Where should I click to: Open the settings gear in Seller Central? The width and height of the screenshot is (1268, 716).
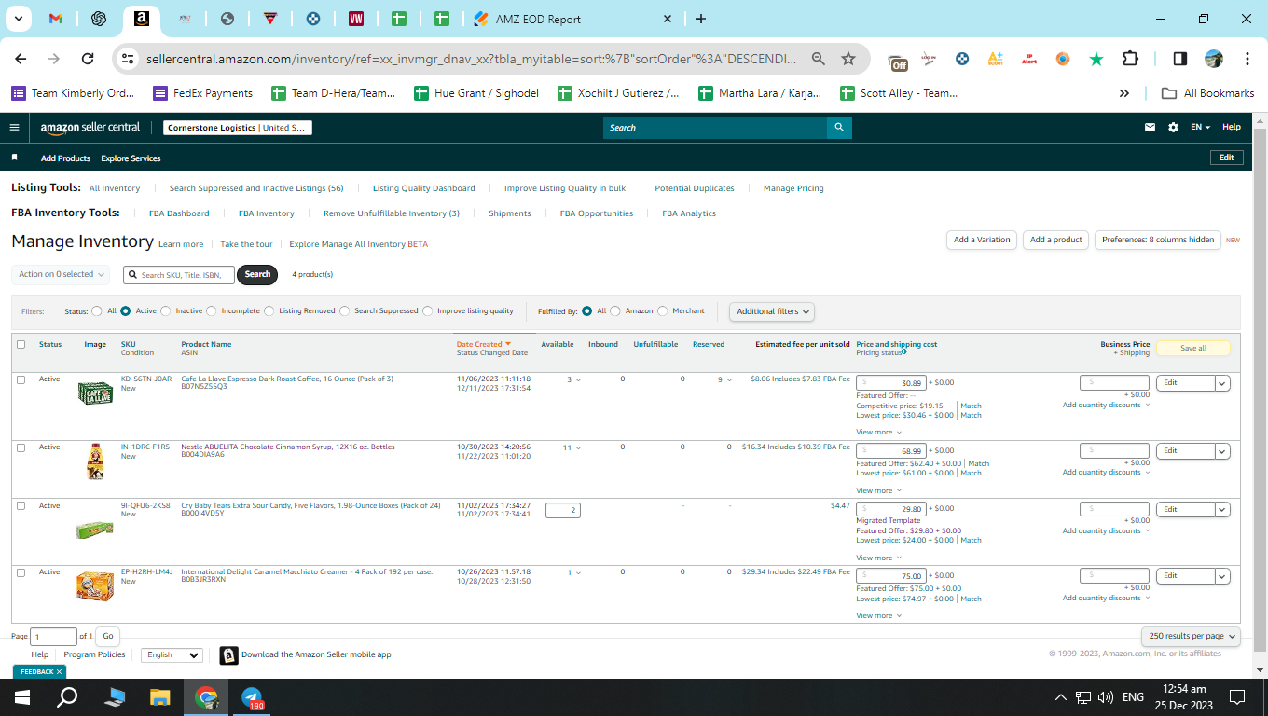(1173, 128)
